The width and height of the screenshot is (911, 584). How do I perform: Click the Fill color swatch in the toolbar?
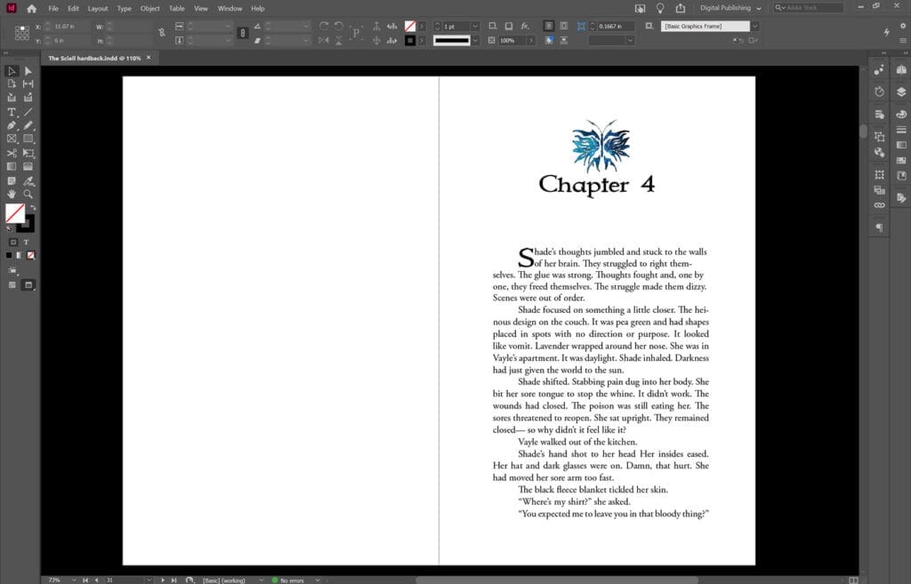point(15,213)
